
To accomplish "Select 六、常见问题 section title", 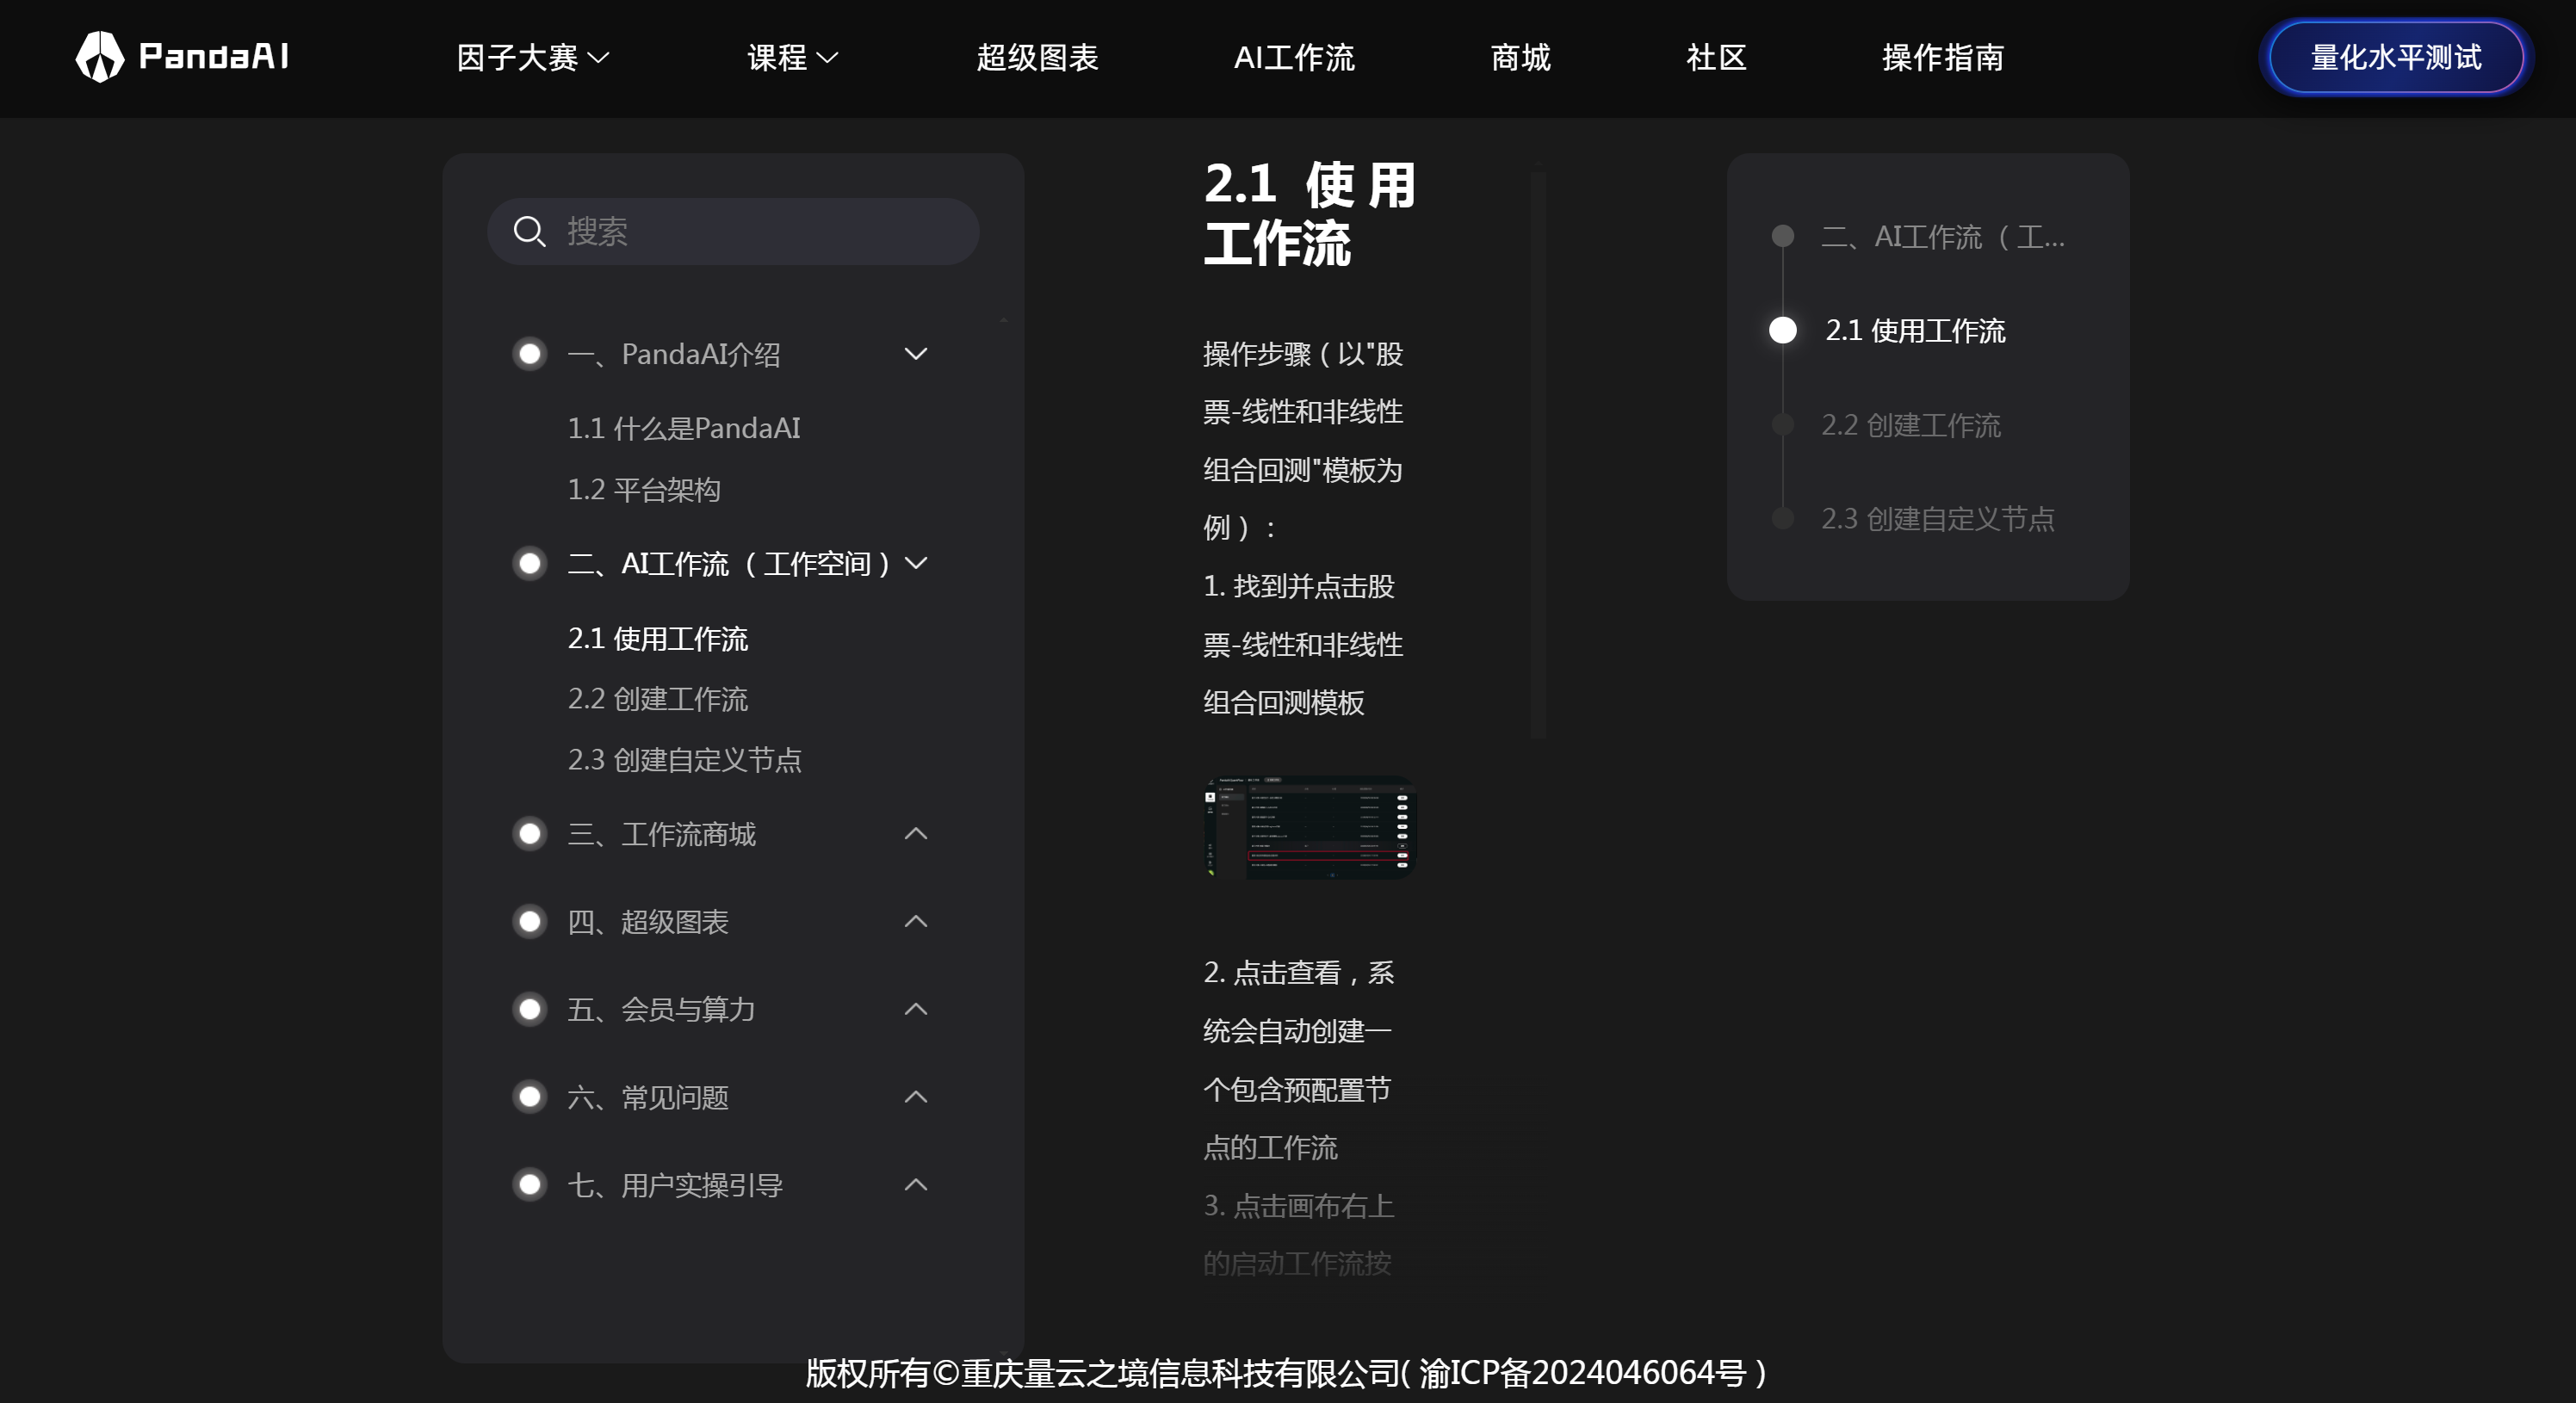I will [648, 1097].
